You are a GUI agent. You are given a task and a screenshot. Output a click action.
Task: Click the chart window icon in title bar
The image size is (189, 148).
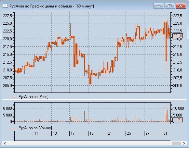(5, 6)
